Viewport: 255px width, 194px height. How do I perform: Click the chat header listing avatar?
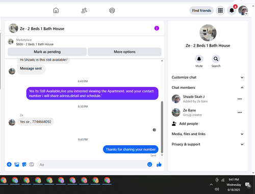point(13,28)
